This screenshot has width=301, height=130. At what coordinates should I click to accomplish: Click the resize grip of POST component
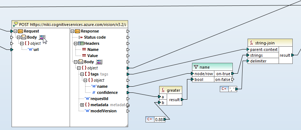pyautogui.click(x=126, y=125)
